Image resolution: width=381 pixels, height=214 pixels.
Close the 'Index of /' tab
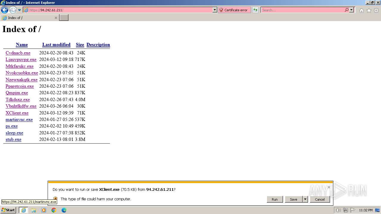pos(56,18)
